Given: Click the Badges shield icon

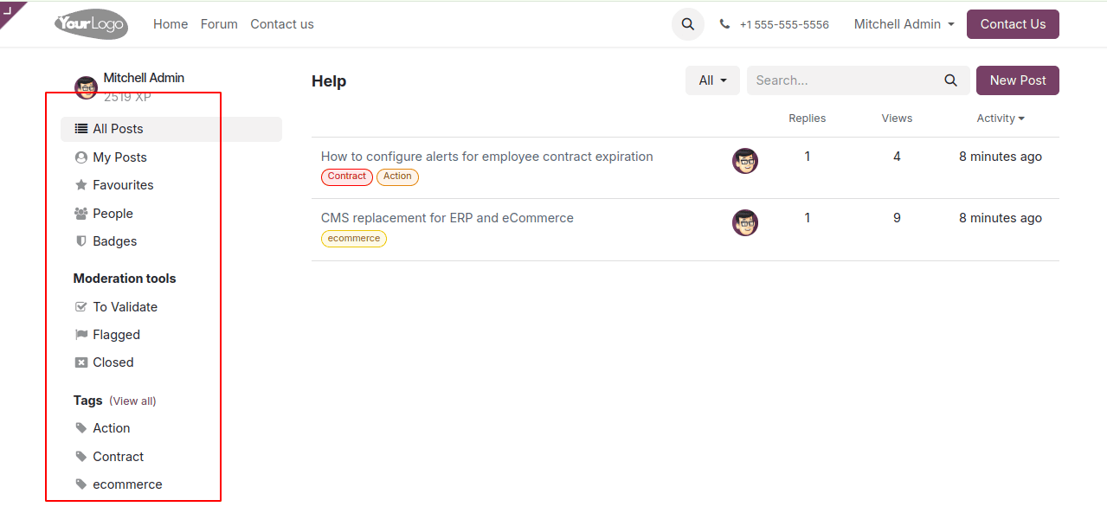Looking at the screenshot, I should point(80,240).
